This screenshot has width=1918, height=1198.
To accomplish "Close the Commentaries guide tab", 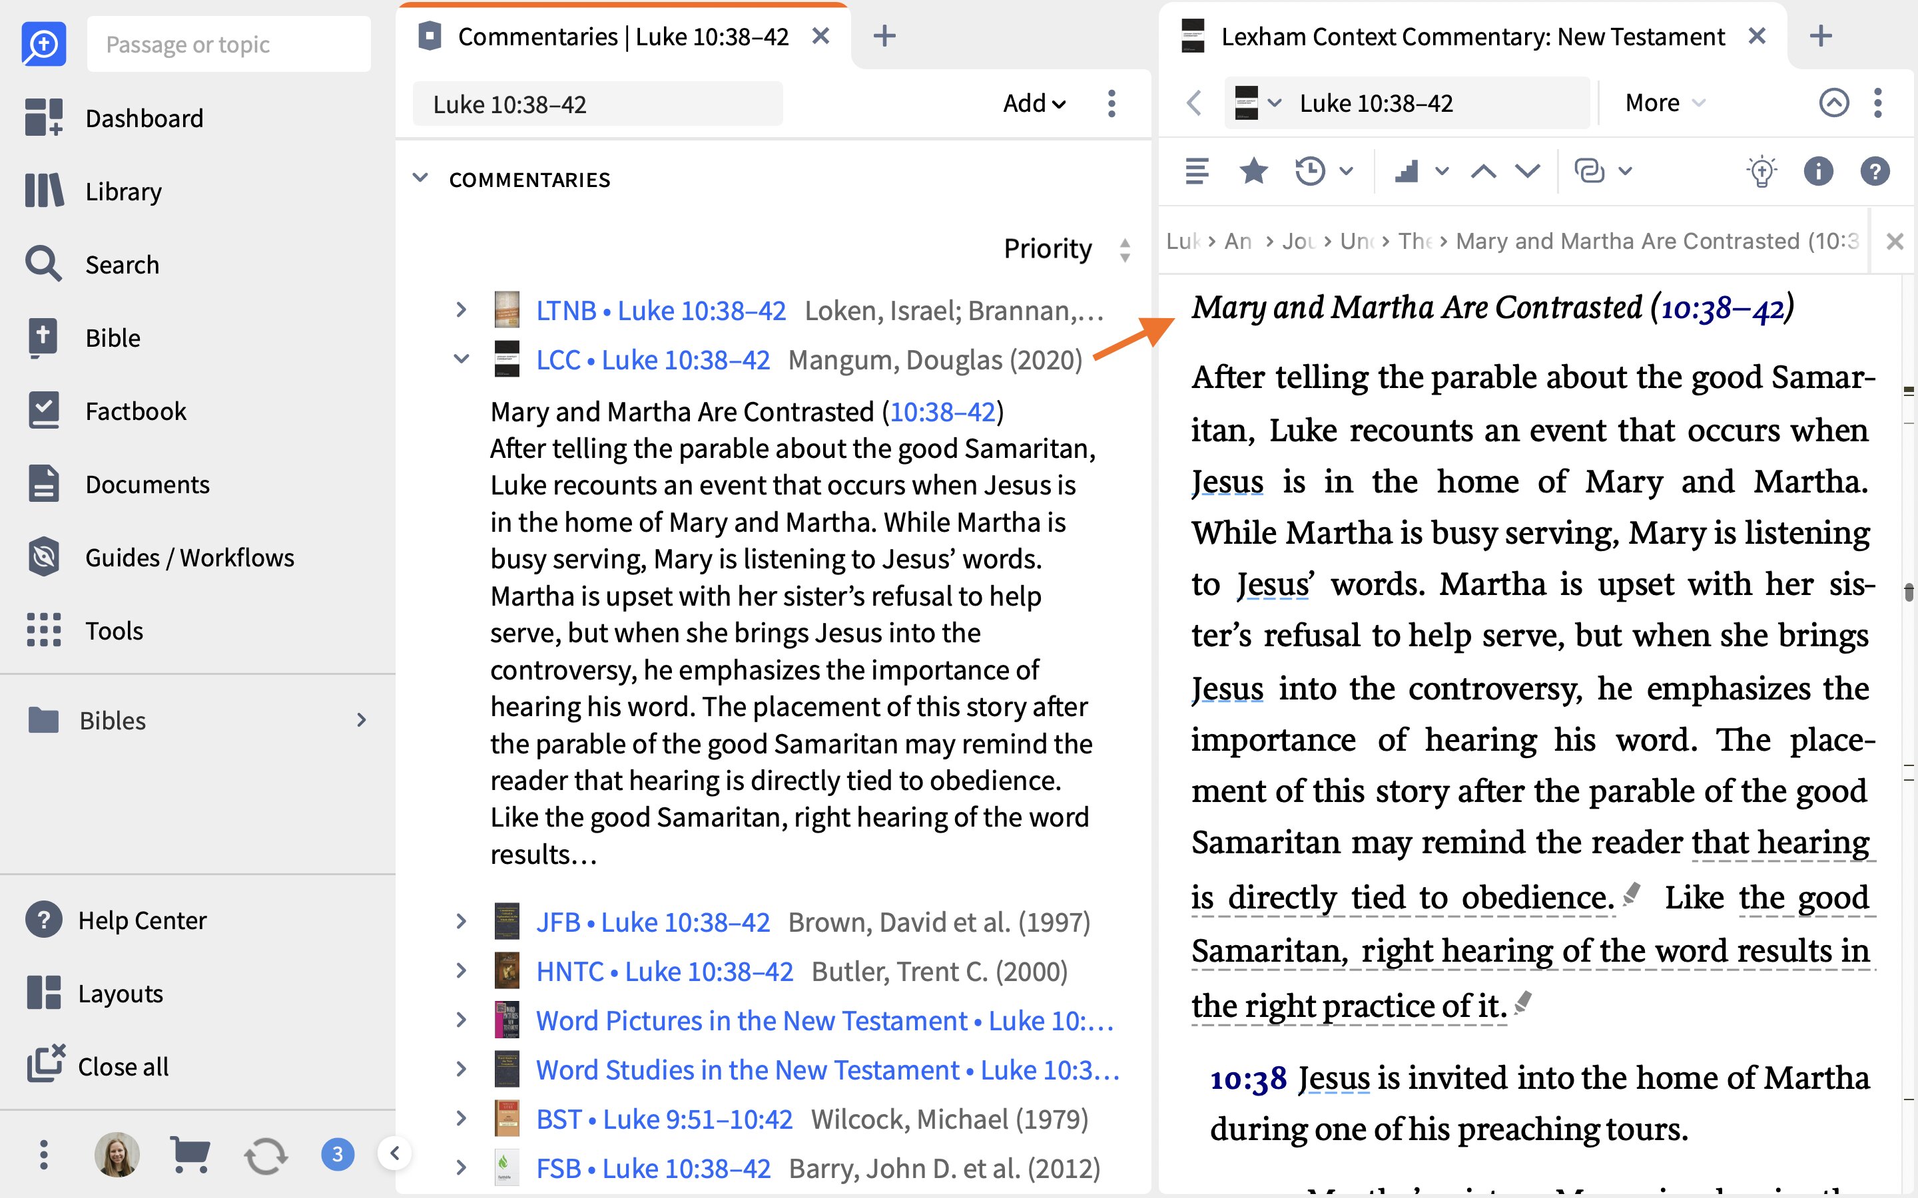I will [821, 36].
